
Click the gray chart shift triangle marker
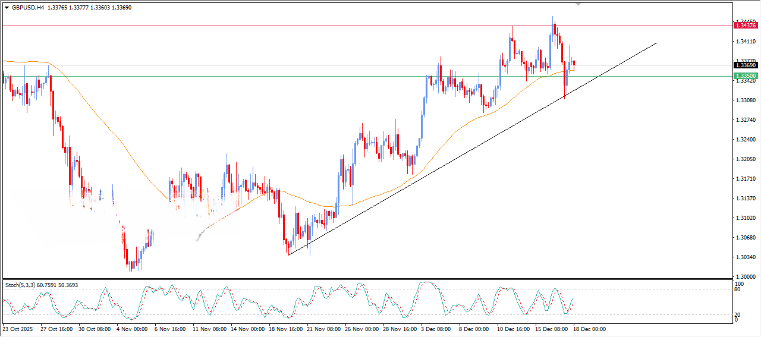coord(578,4)
